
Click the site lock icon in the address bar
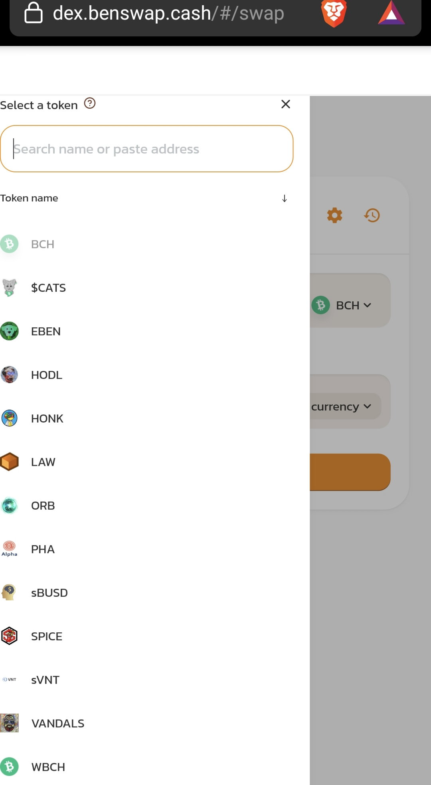tap(34, 13)
